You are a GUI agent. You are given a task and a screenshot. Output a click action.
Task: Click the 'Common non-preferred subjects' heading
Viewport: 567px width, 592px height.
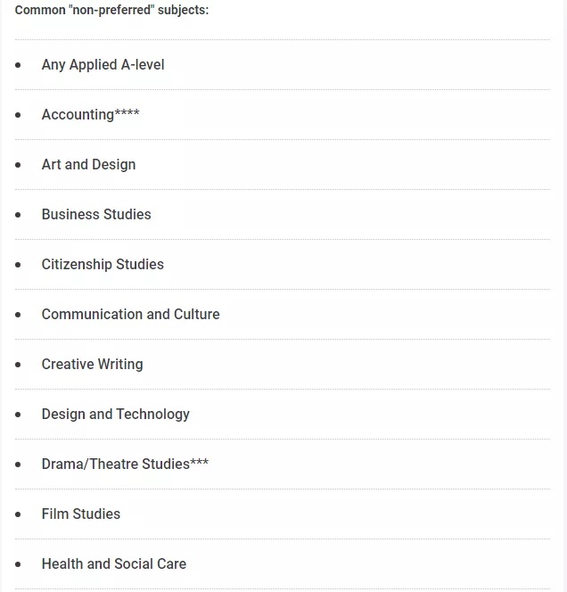click(x=112, y=11)
